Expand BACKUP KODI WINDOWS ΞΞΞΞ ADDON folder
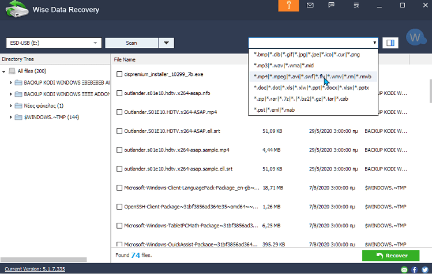 point(10,94)
